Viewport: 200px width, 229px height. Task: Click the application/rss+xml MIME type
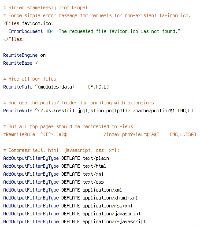click(x=107, y=206)
